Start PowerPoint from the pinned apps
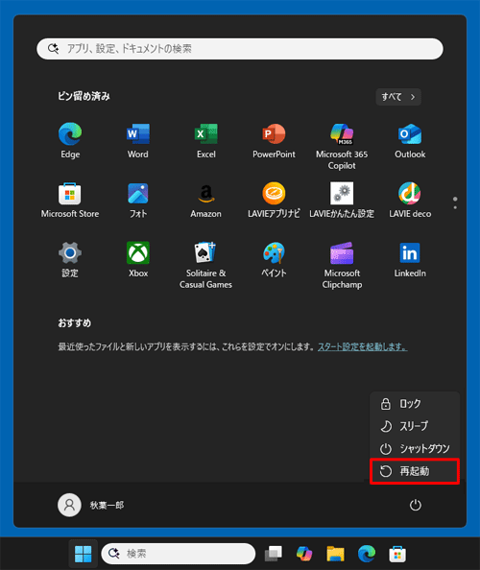Screen dimensions: 480x570 click(274, 140)
